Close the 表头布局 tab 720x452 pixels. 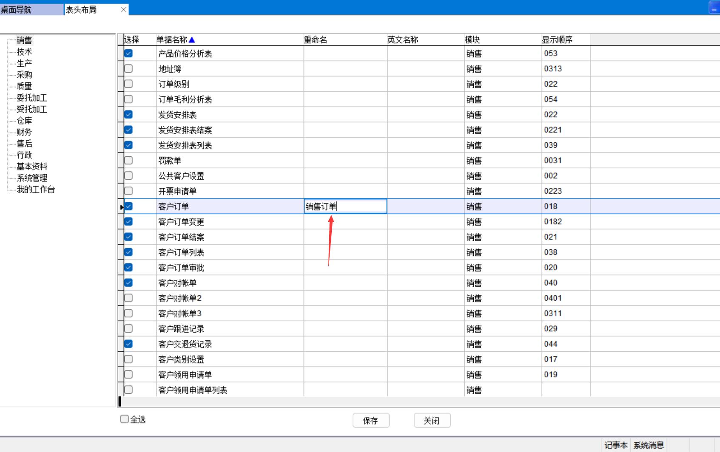pos(123,10)
